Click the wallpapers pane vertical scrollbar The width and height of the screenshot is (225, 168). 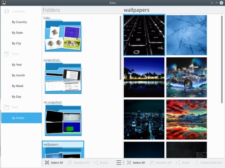tap(222, 60)
